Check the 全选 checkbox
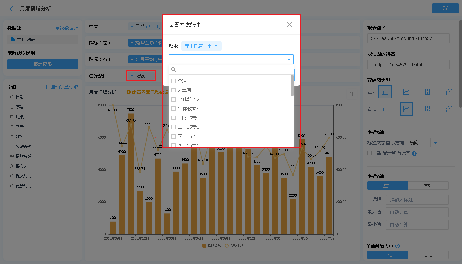This screenshot has height=264, width=462. coord(174,81)
